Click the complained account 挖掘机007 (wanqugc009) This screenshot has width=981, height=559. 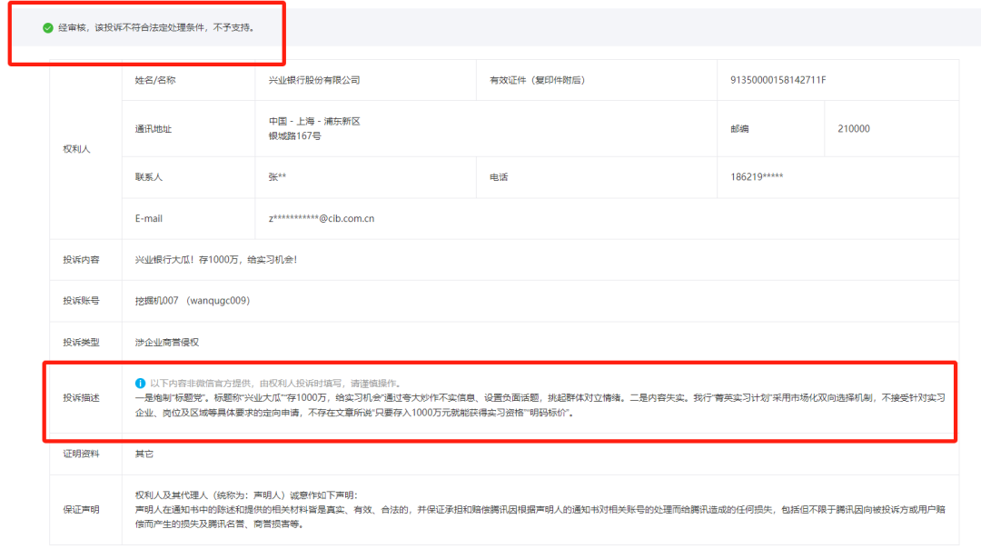tap(192, 301)
